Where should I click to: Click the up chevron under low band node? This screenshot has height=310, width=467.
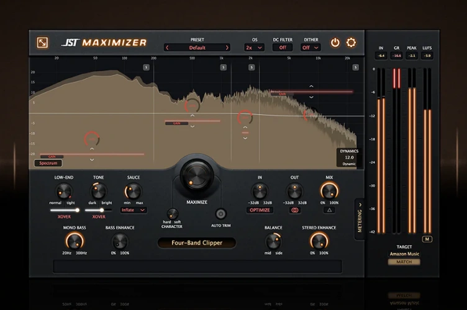point(92,149)
